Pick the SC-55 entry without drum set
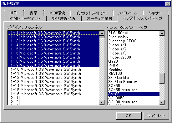Image resolution: width=172 pixels, height=123 pixels. click(x=134, y=86)
